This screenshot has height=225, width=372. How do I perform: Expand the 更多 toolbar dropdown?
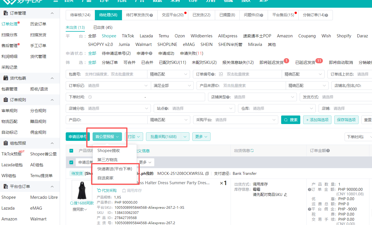tap(201, 137)
